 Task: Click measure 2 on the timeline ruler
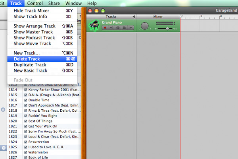point(201,16)
